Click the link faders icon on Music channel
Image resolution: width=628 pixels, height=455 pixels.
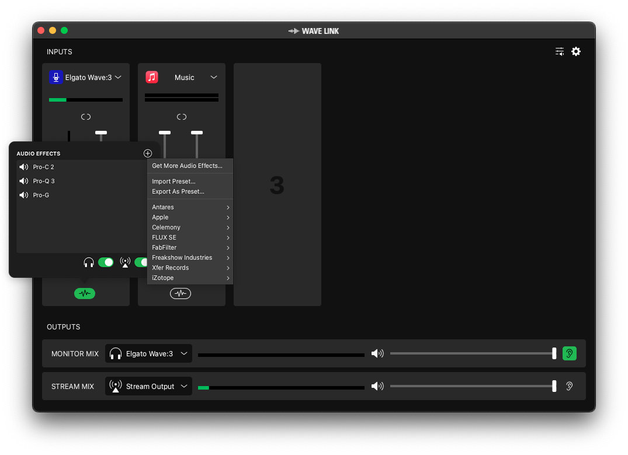[182, 117]
